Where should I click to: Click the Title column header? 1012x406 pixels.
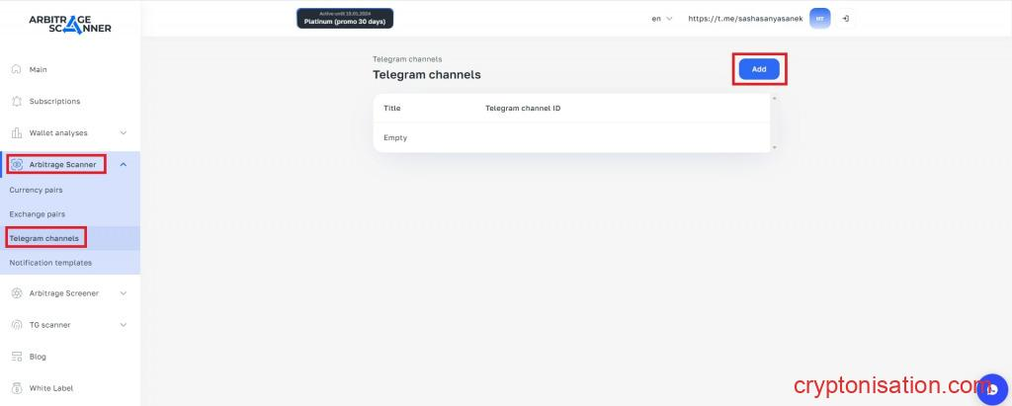coord(391,109)
